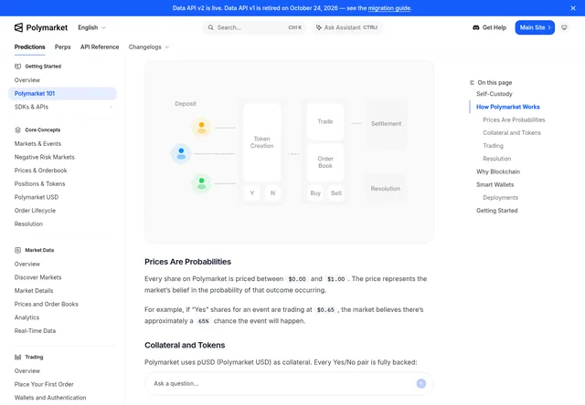Viewport: 585px width, 405px height.
Task: Click the blue user icon in diagram
Action: point(181,153)
